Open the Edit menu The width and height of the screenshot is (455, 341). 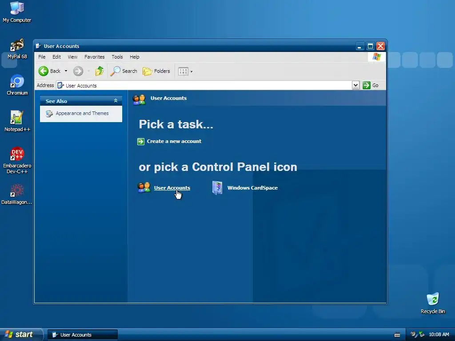[x=56, y=57]
